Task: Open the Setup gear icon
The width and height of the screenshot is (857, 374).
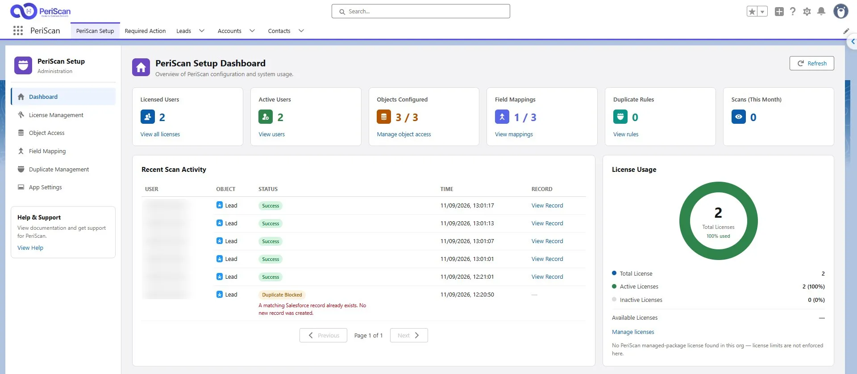Action: [x=807, y=12]
